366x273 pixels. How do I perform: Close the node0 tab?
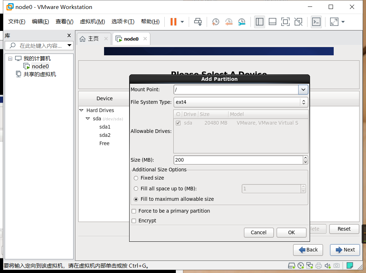click(145, 39)
